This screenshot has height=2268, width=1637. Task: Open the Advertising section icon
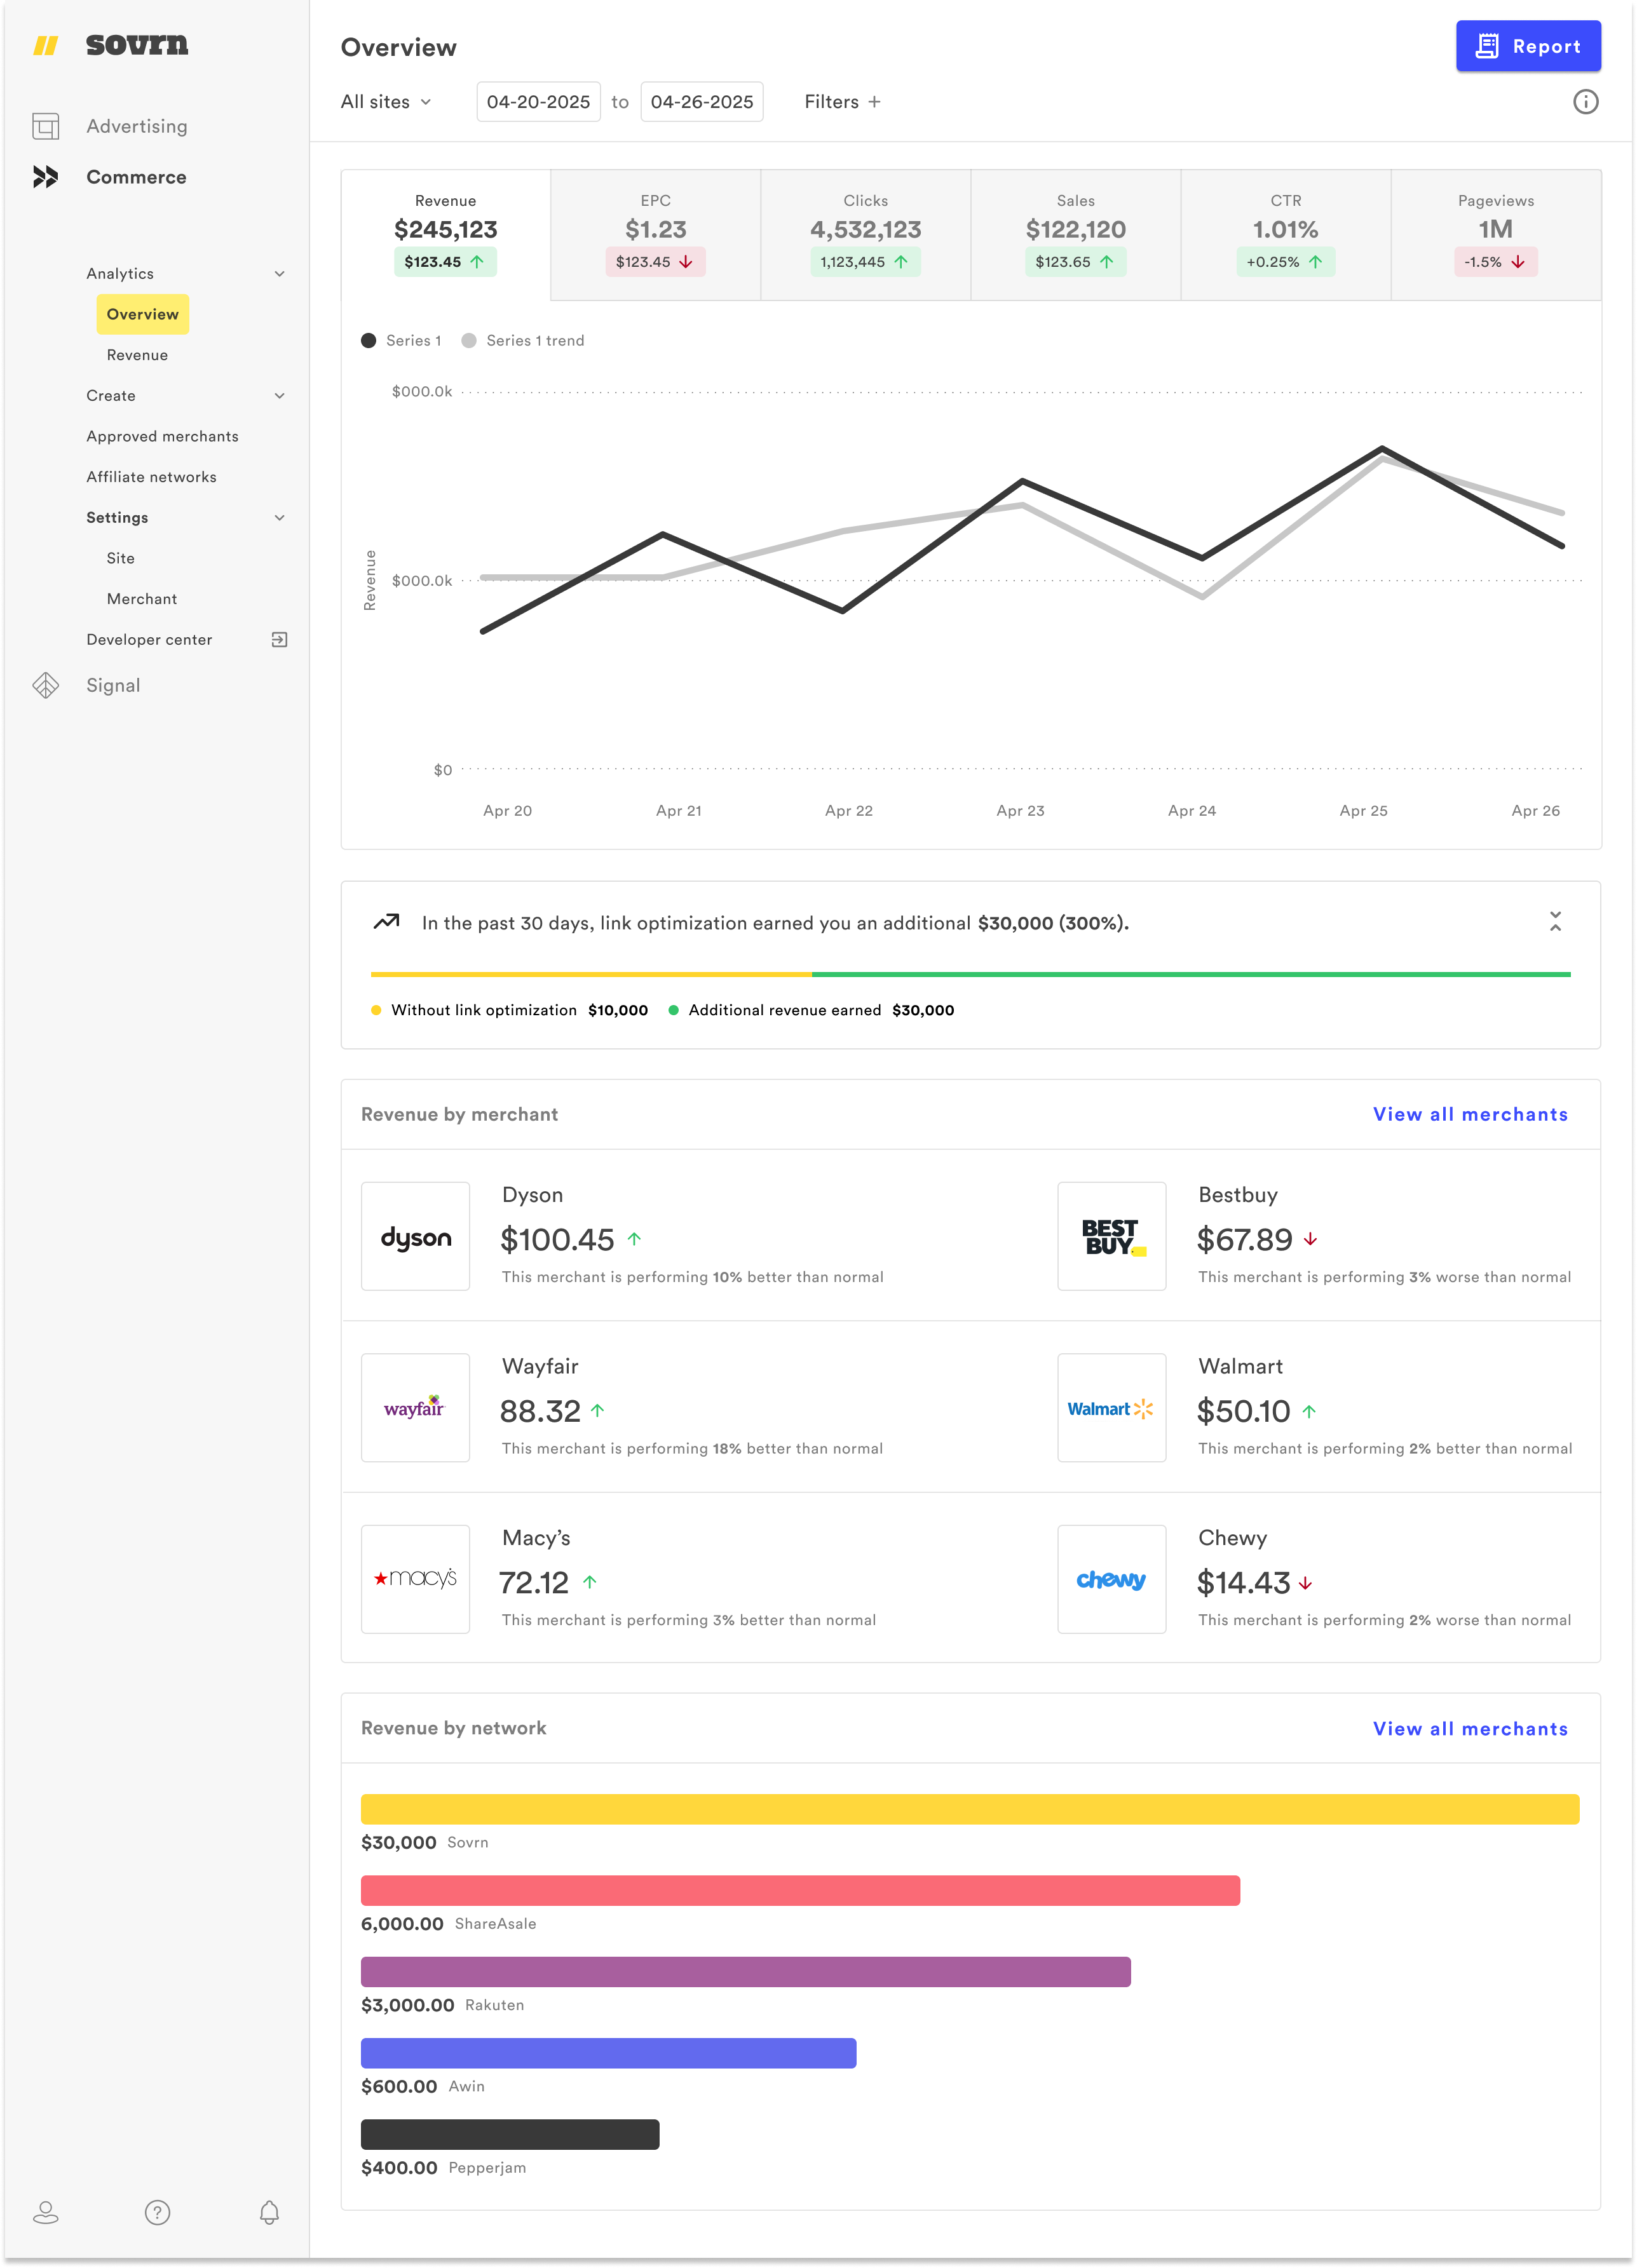point(46,126)
